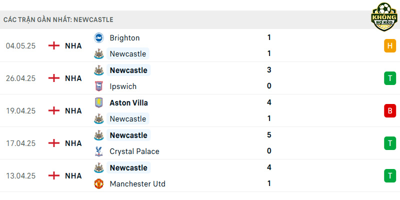This screenshot has height=200, width=400.
Task: Click the green T badge for Manchester Utd match
Action: [390, 176]
